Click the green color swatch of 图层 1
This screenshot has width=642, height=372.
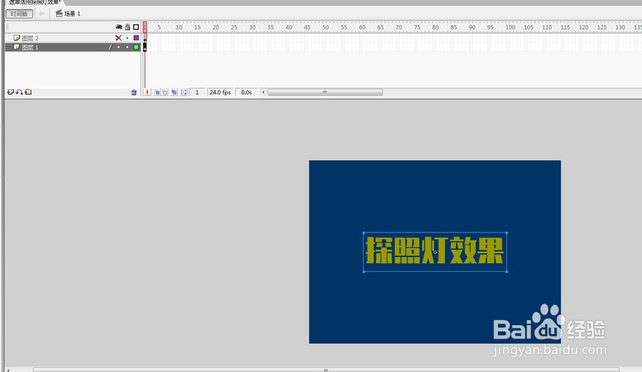tap(135, 46)
